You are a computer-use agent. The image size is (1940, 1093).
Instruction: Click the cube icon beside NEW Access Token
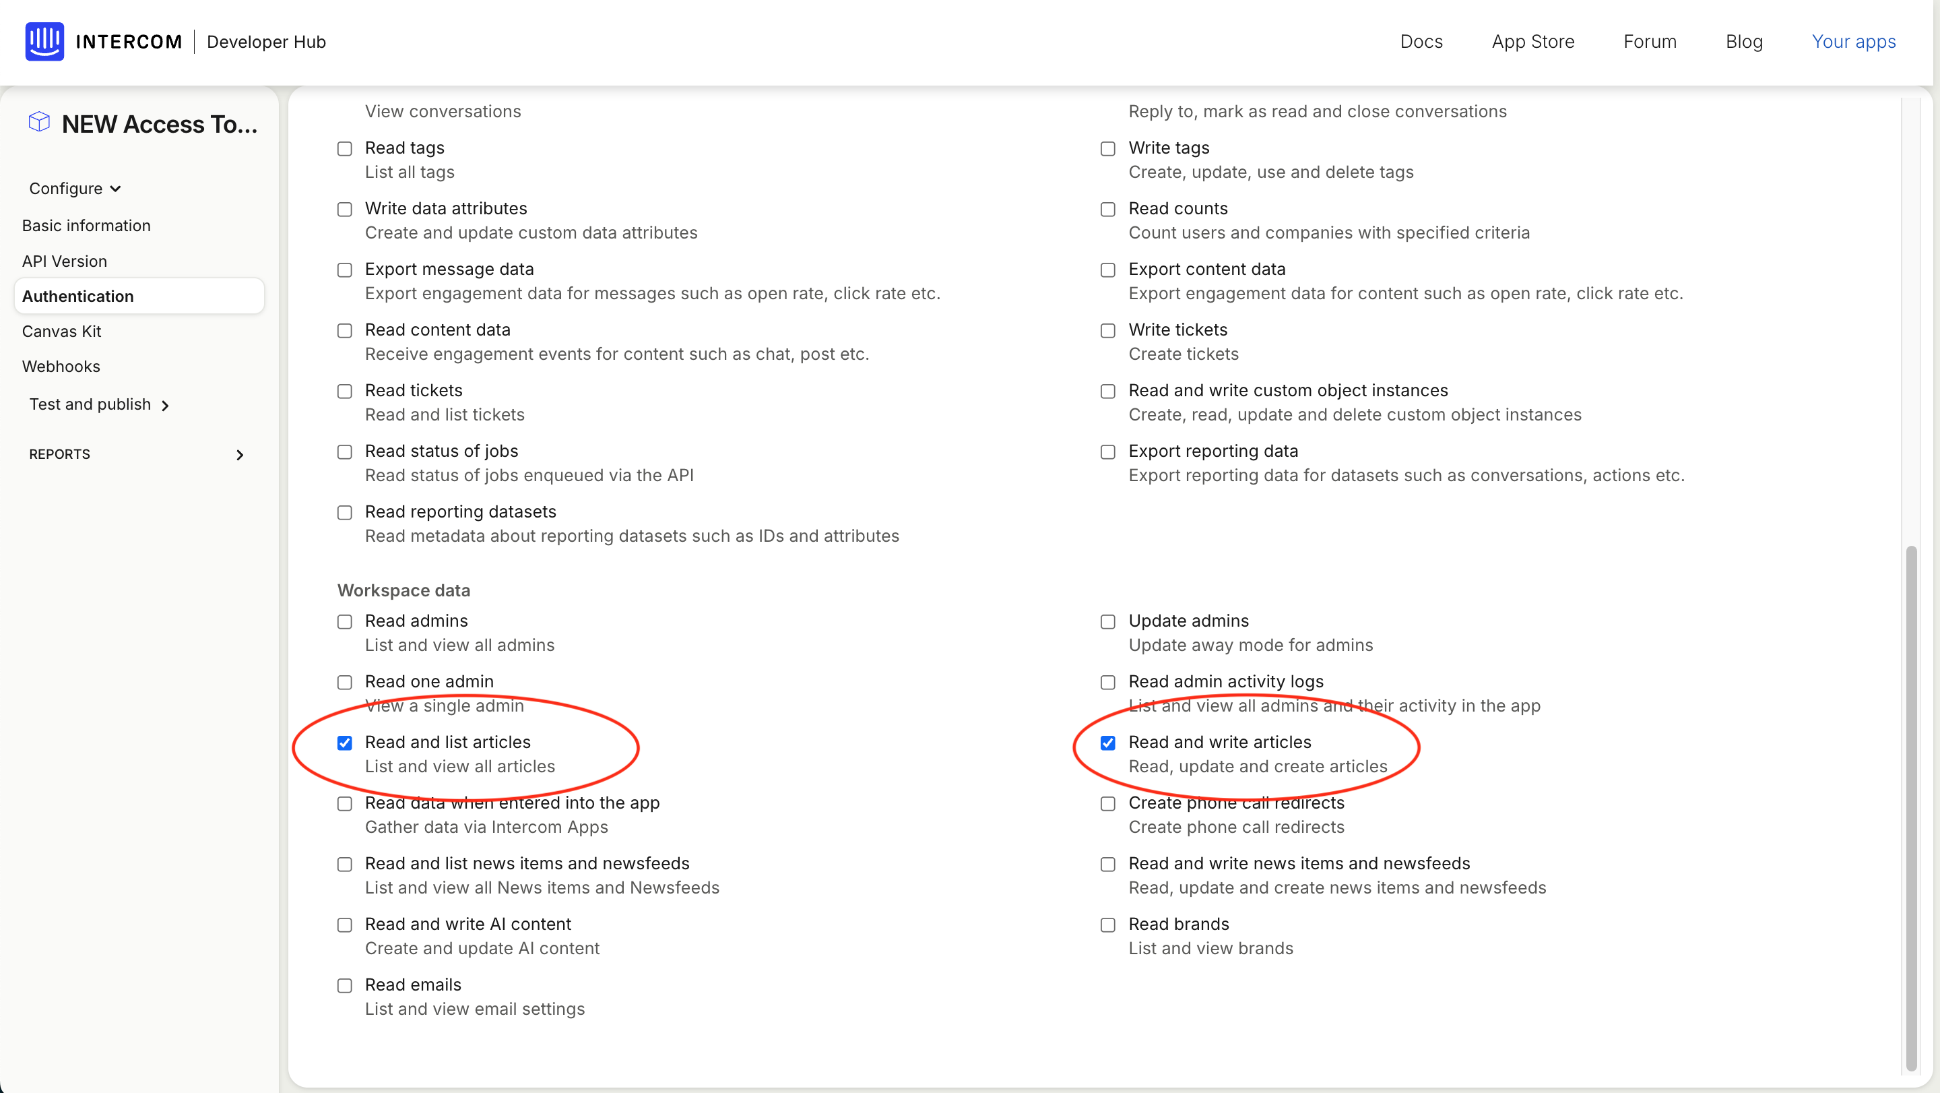point(38,121)
